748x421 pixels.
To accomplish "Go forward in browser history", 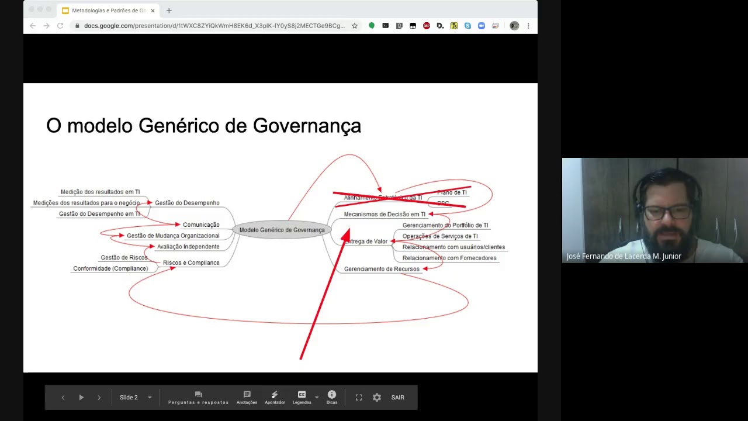I will pos(46,26).
